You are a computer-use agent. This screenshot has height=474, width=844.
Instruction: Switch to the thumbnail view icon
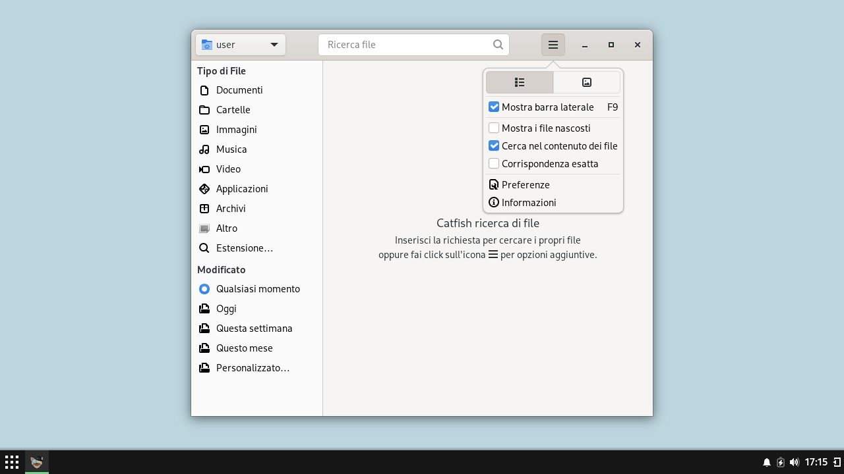(586, 82)
